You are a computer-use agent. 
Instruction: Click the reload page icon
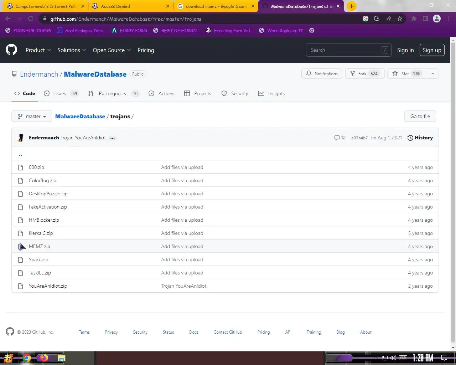(31, 19)
